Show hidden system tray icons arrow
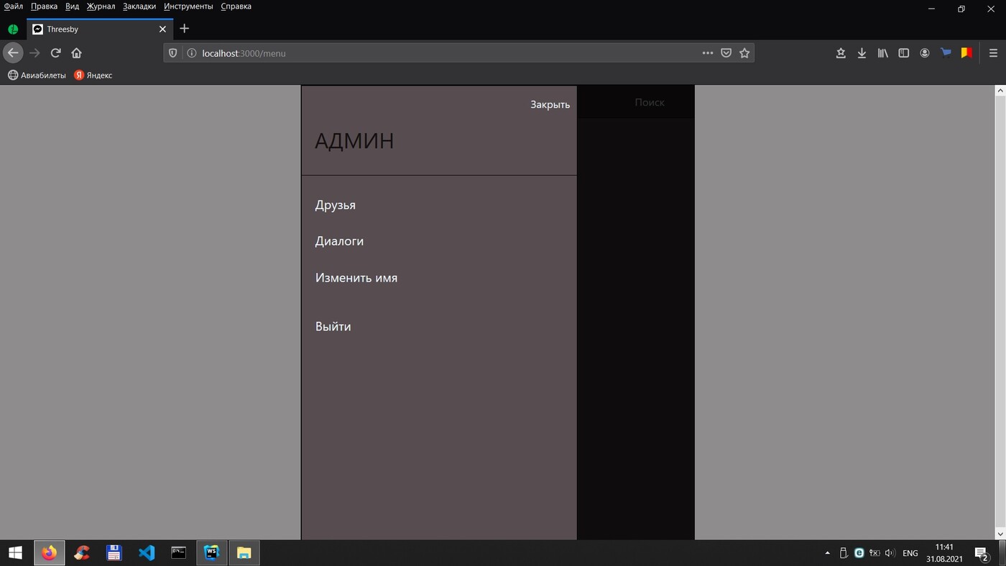This screenshot has height=566, width=1006. click(827, 553)
